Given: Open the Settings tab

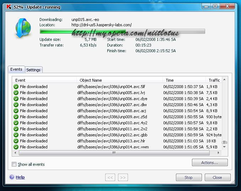Looking at the screenshot, I should click(x=33, y=70).
